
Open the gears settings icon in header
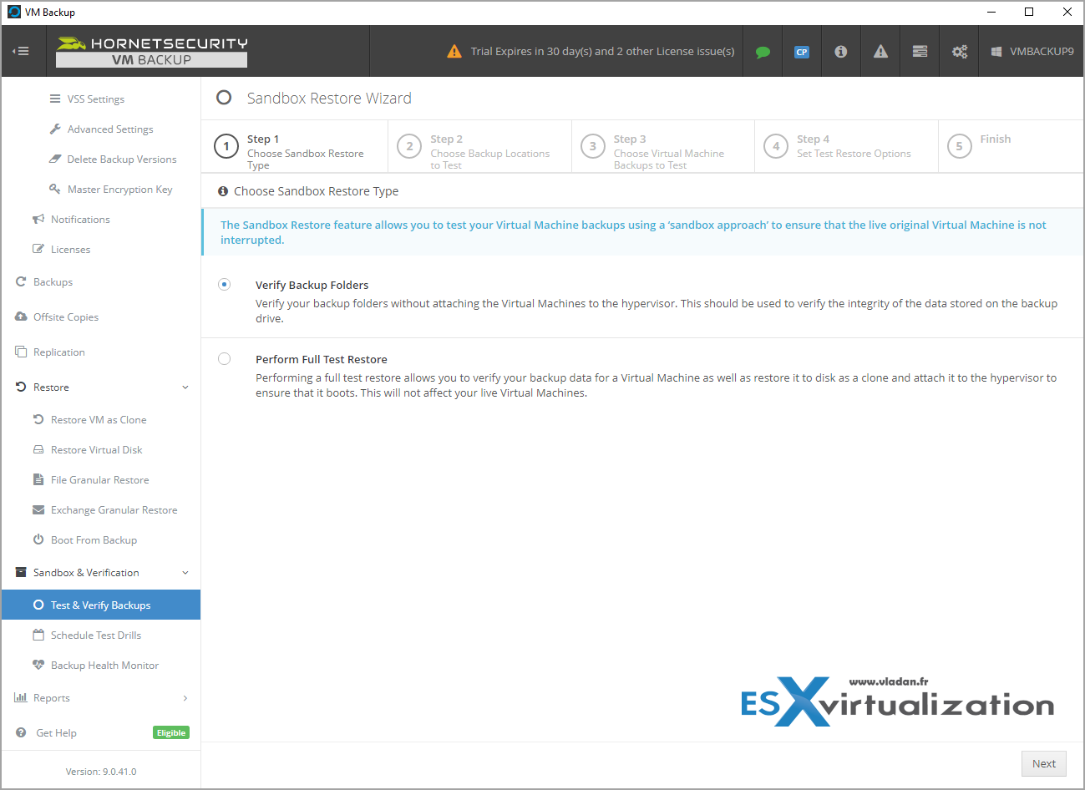pos(960,52)
